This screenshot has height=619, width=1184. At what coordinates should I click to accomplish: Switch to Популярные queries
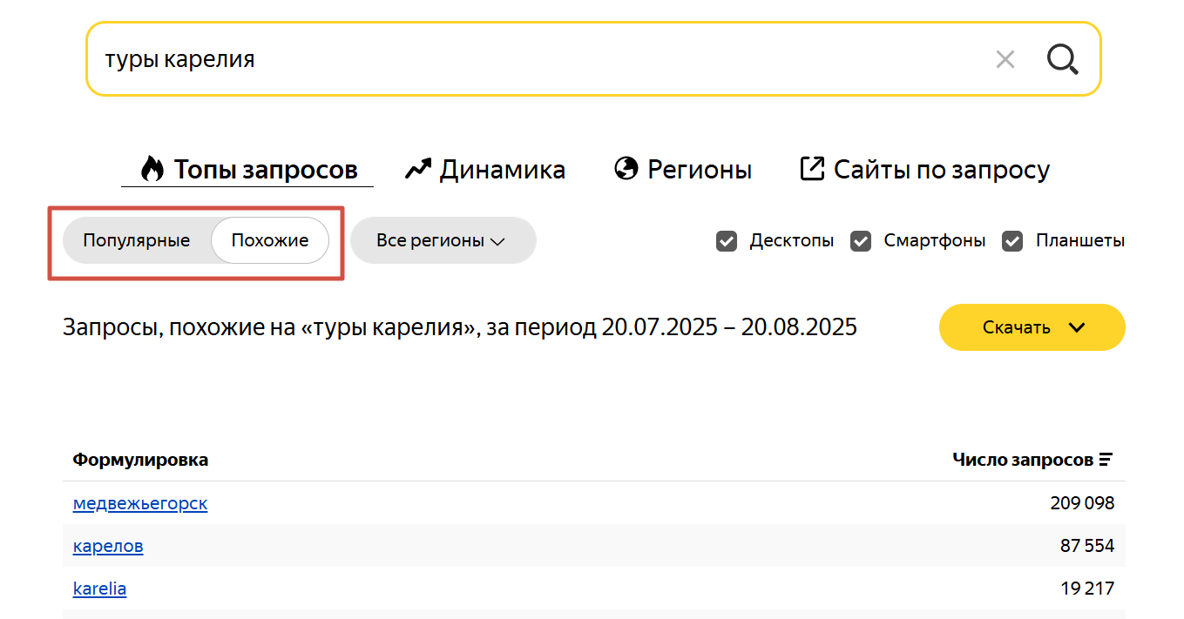point(138,240)
